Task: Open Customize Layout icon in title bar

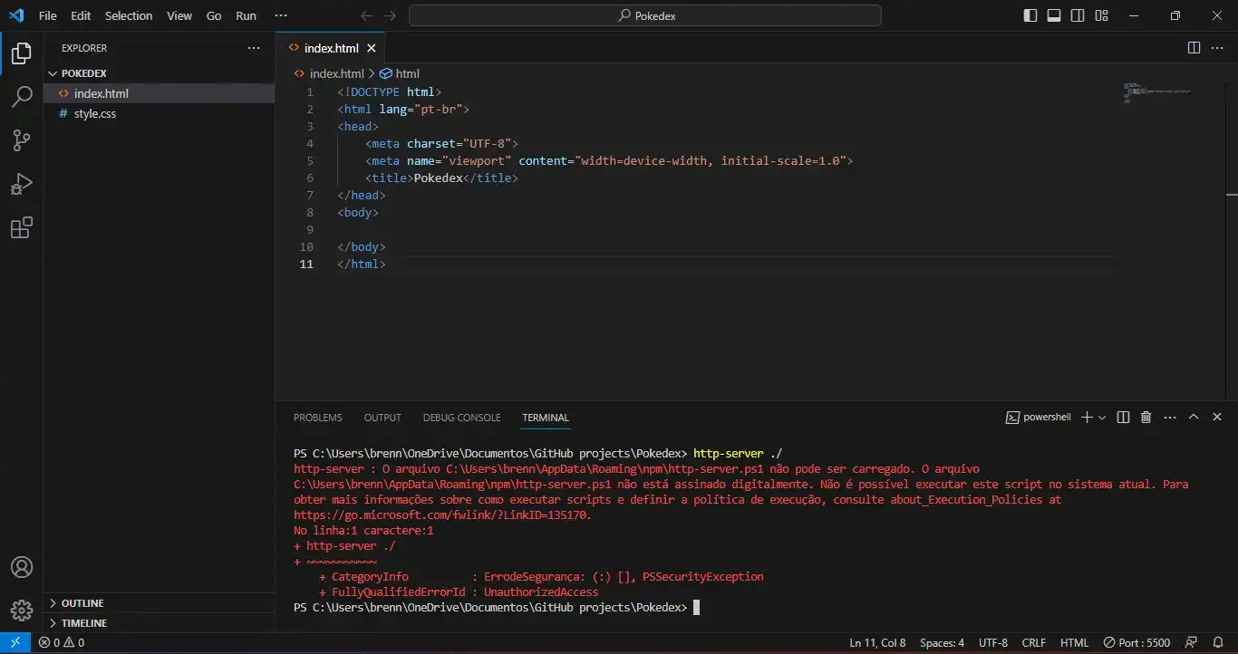Action: coord(1101,15)
